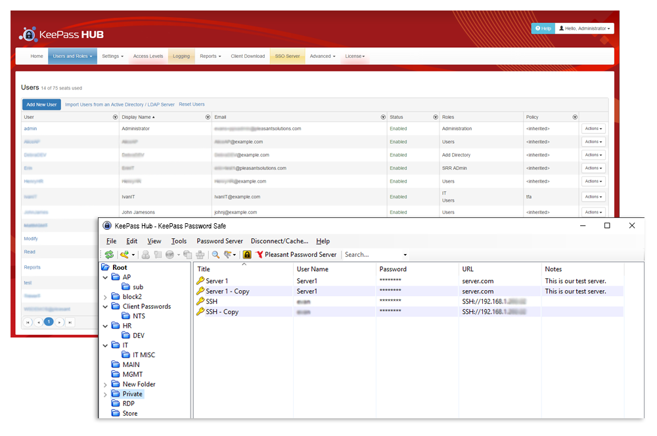Image resolution: width=657 pixels, height=436 pixels.
Task: Click the find magnifier icon
Action: tap(215, 255)
